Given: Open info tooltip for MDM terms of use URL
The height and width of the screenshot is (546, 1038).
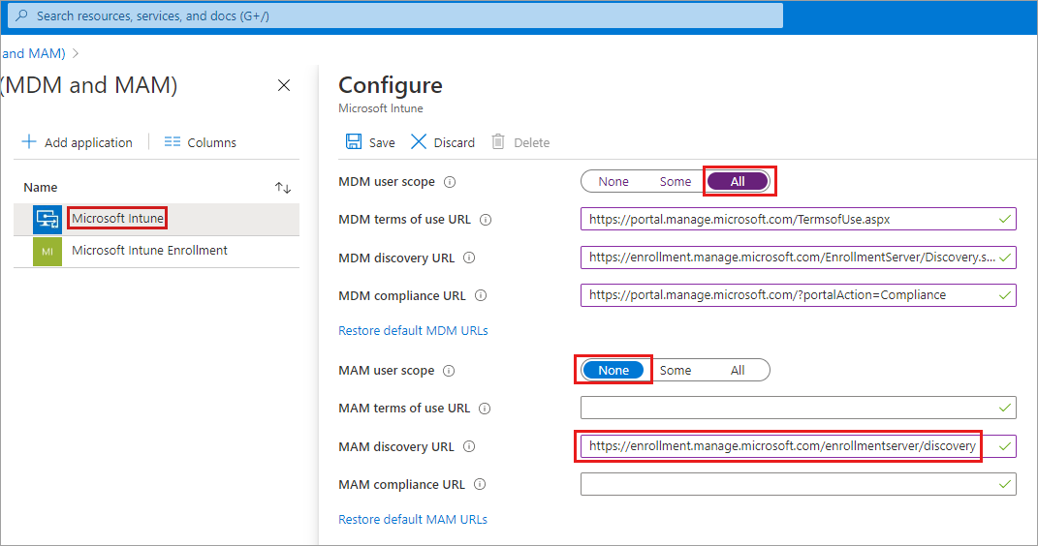Looking at the screenshot, I should tap(486, 220).
